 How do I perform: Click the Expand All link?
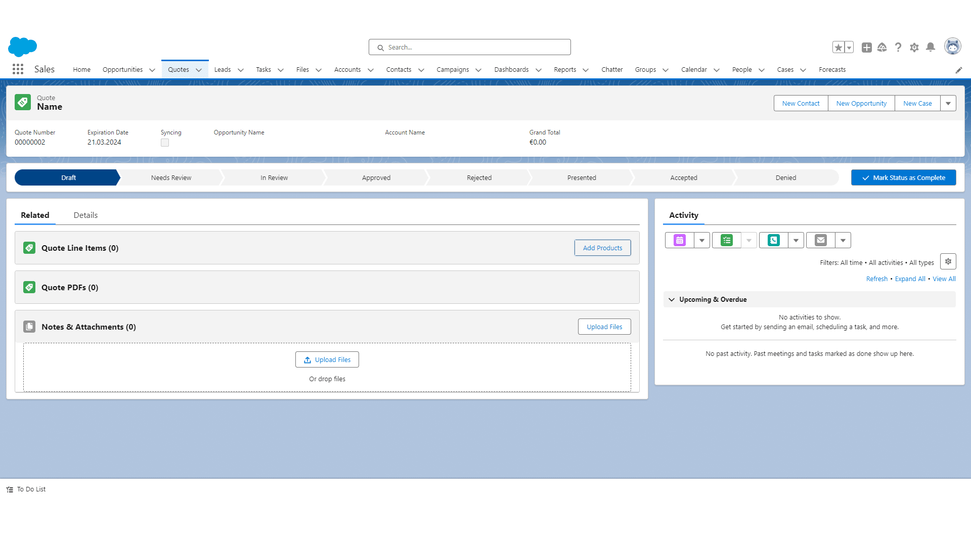[910, 279]
